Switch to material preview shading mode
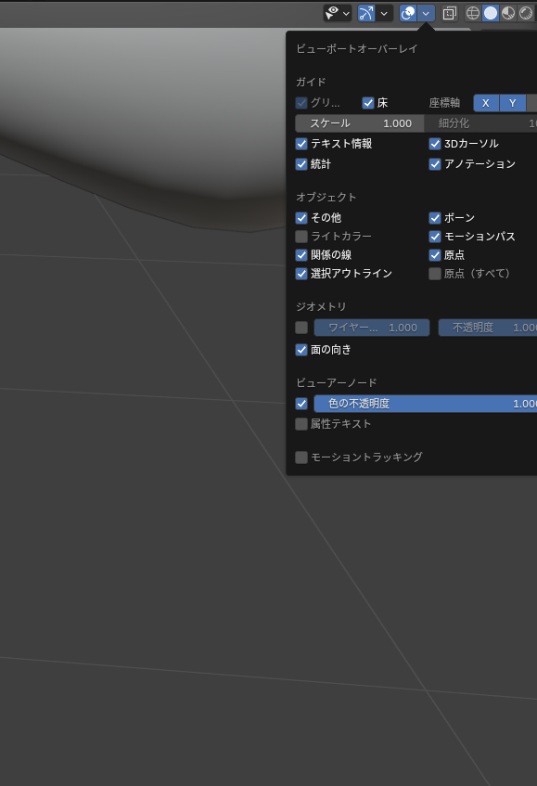 click(x=508, y=13)
